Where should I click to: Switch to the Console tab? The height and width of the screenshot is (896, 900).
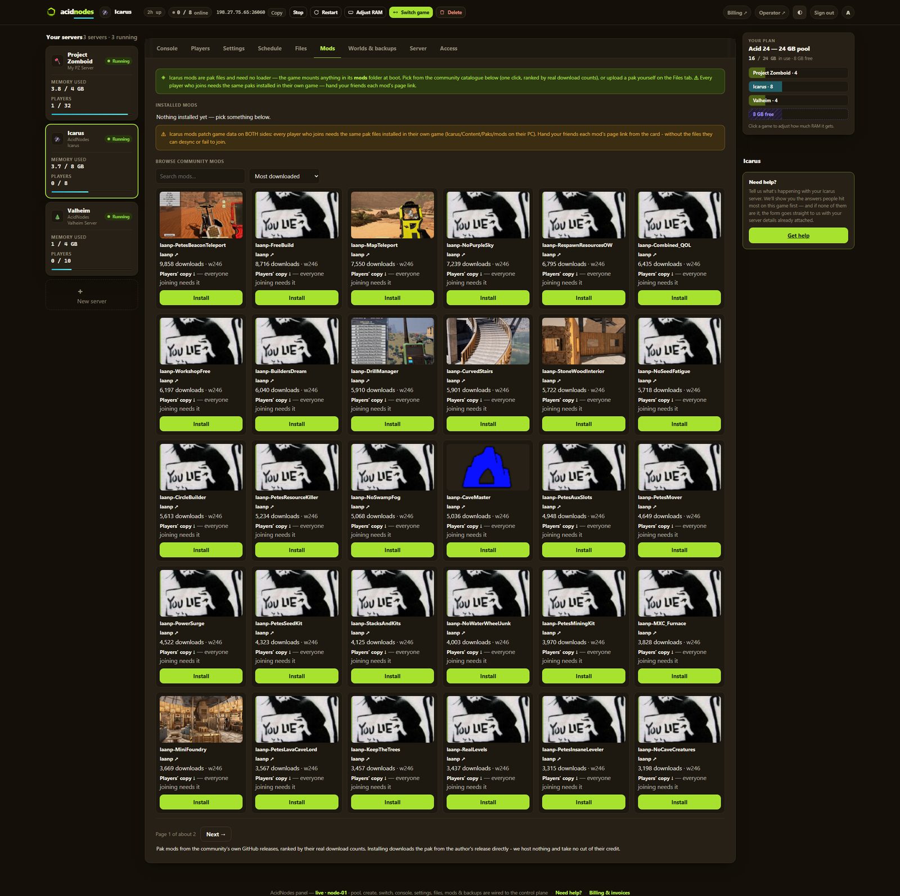(x=167, y=48)
